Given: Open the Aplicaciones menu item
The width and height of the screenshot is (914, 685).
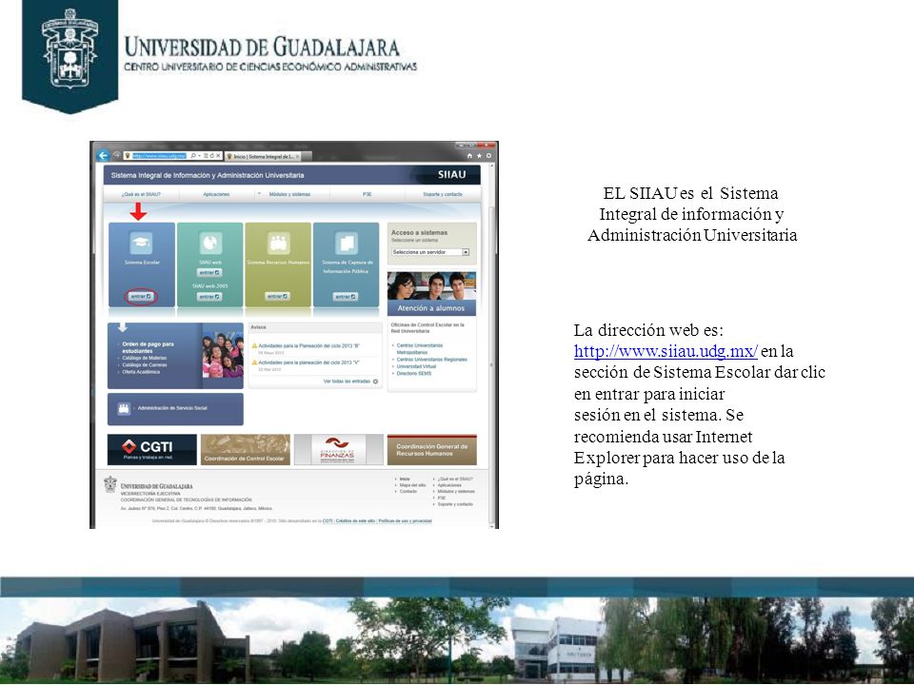Looking at the screenshot, I should tap(216, 194).
